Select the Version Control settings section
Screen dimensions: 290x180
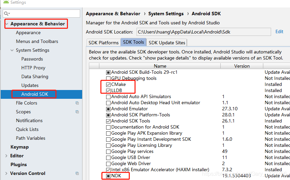click(28, 173)
